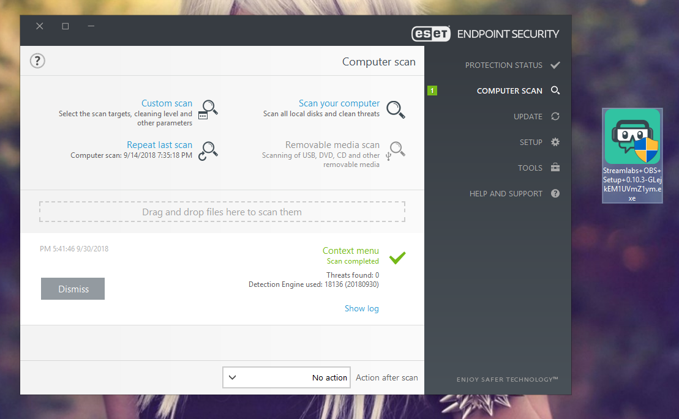Viewport: 679px width, 419px height.
Task: Click the Threats found: 0 text
Action: (x=353, y=275)
